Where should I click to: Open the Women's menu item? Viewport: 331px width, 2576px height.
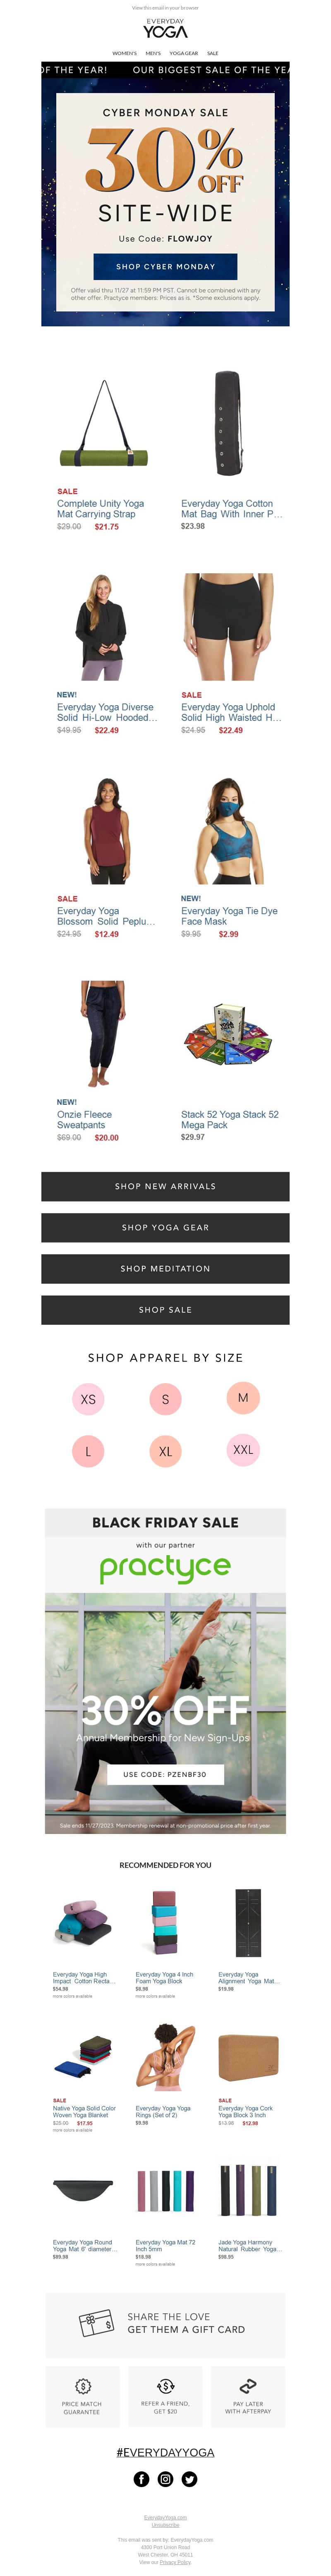pos(124,53)
